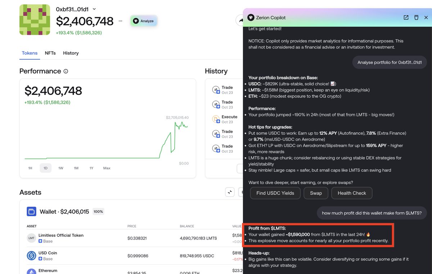Select the 1H chart timeframe

coord(31,168)
